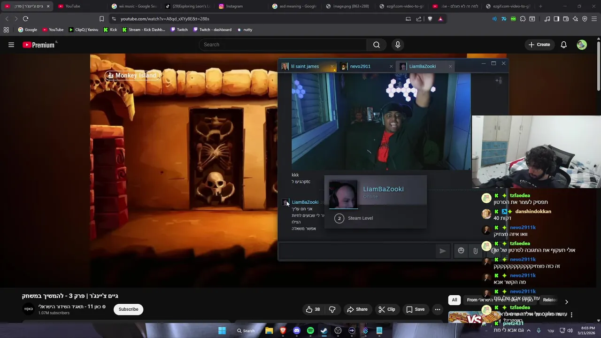Viewport: 601px width, 338px height.
Task: Select the All filter chip
Action: click(455, 300)
